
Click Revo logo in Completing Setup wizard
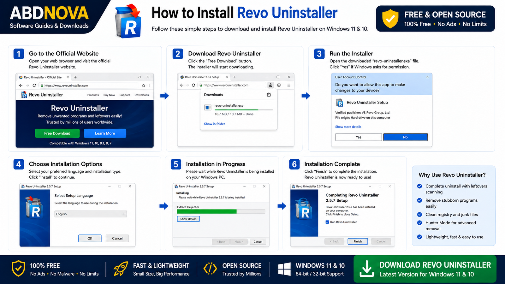pos(304,209)
